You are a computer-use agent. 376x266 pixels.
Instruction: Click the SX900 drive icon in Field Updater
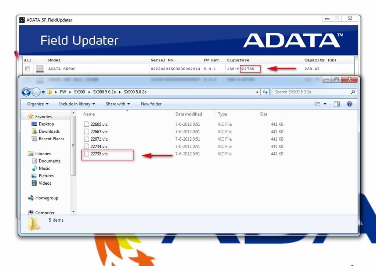click(x=40, y=69)
